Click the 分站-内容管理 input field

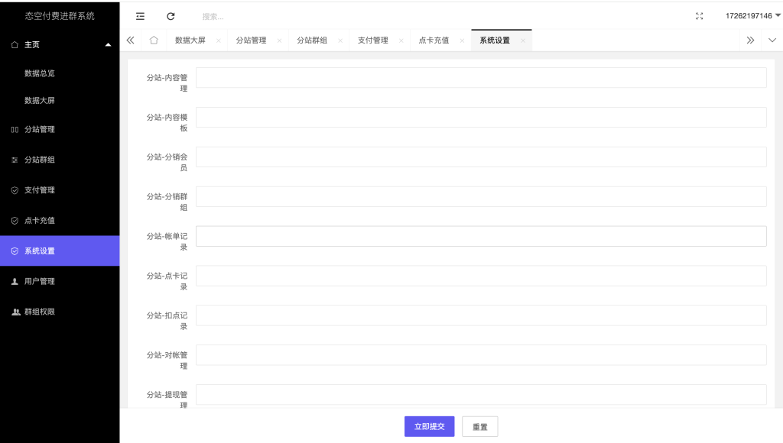tap(481, 77)
